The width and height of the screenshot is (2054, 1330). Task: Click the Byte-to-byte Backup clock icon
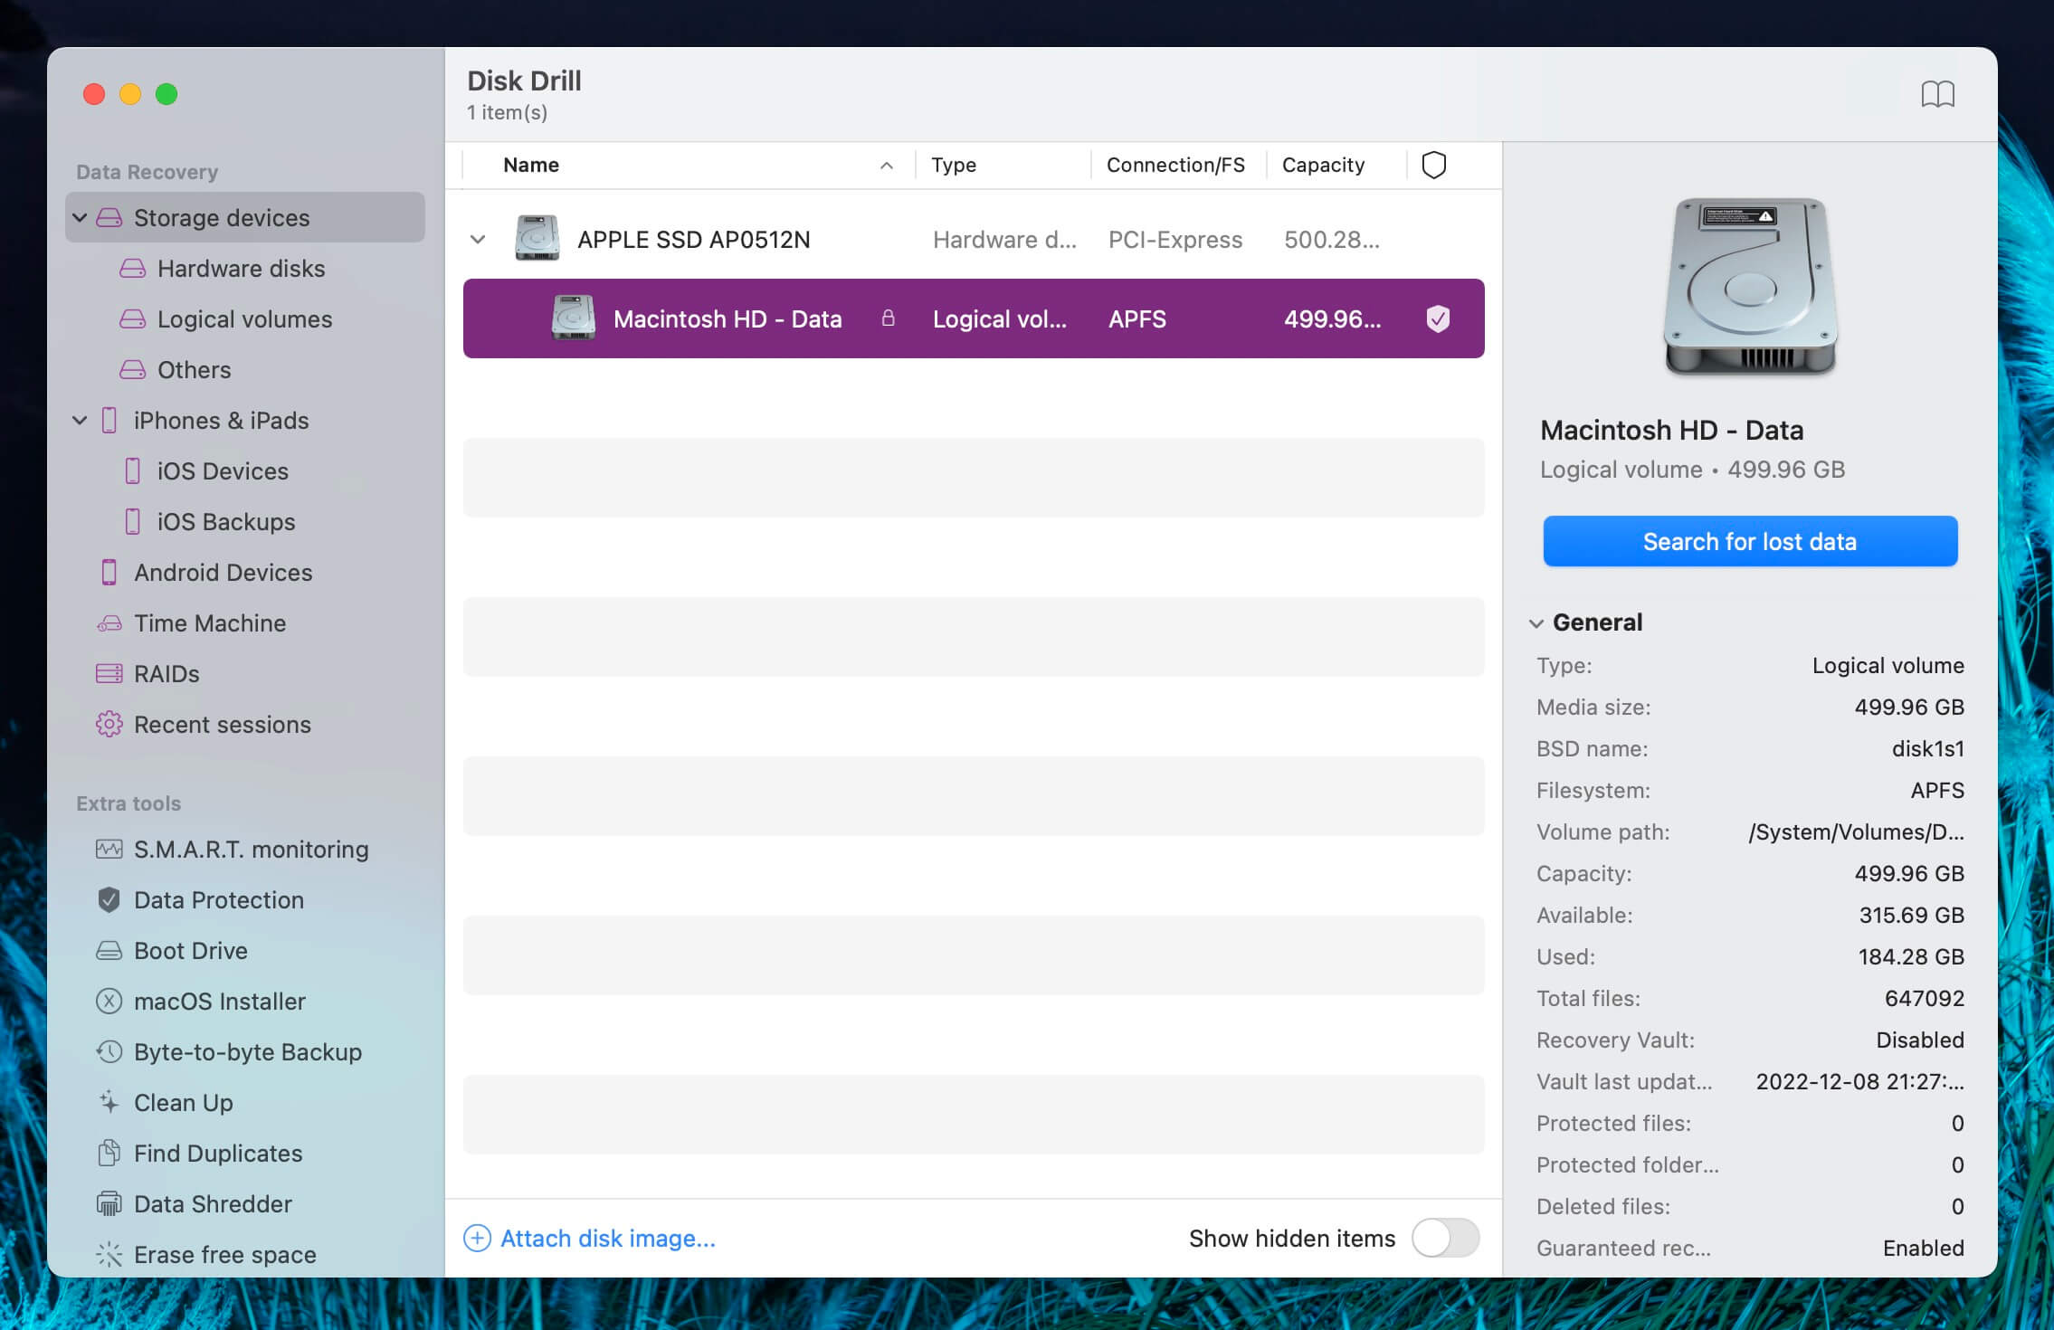click(109, 1052)
